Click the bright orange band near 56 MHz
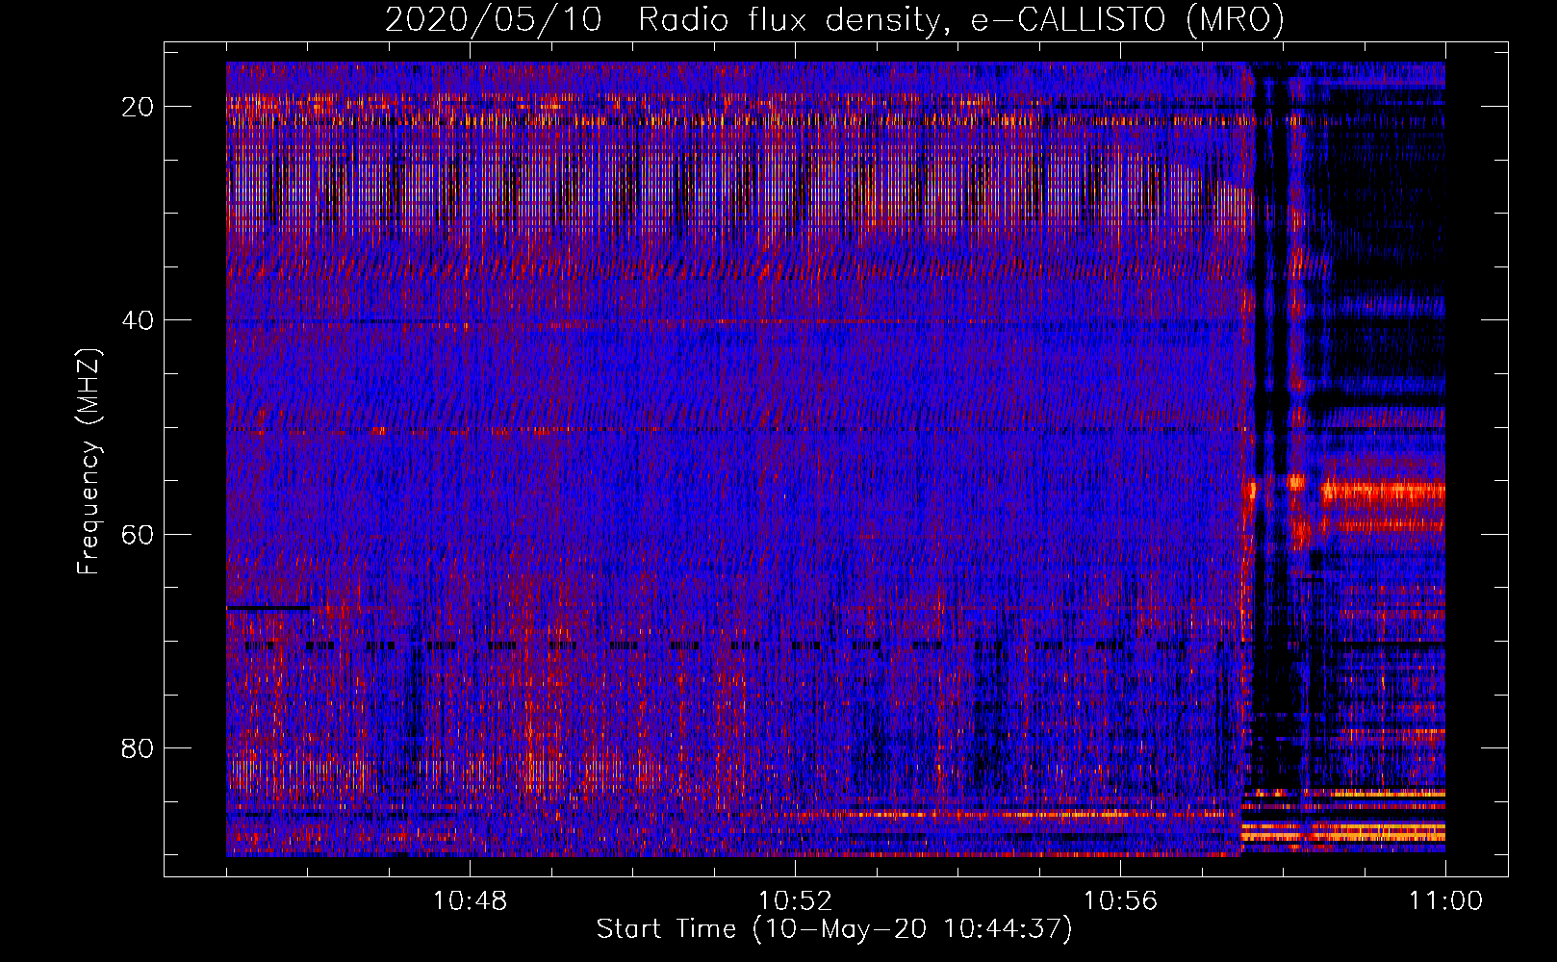The width and height of the screenshot is (1557, 962). click(x=1383, y=493)
